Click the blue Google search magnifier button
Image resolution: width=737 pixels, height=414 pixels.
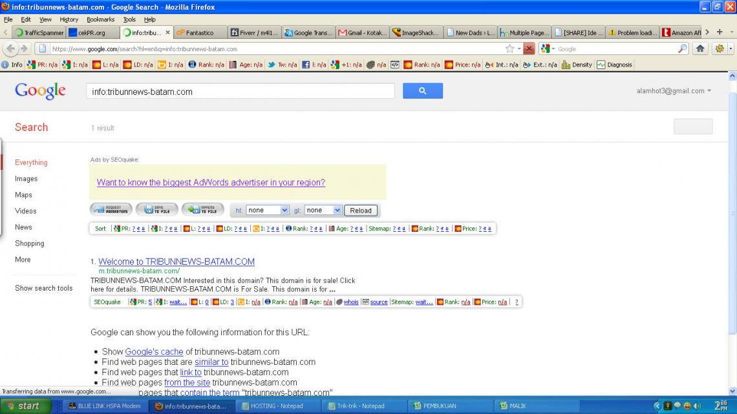click(423, 90)
